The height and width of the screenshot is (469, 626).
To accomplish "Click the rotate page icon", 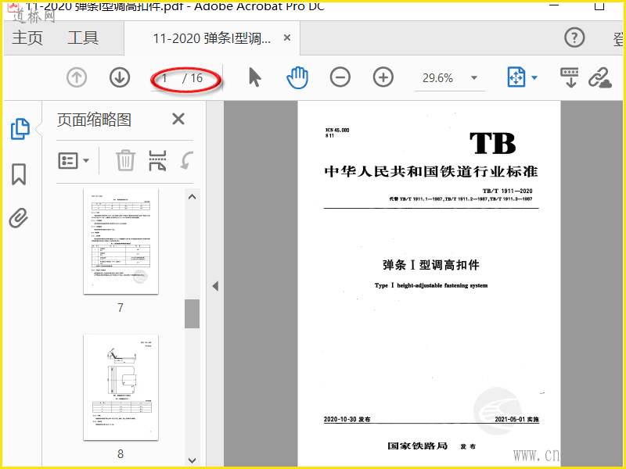I will coord(186,160).
